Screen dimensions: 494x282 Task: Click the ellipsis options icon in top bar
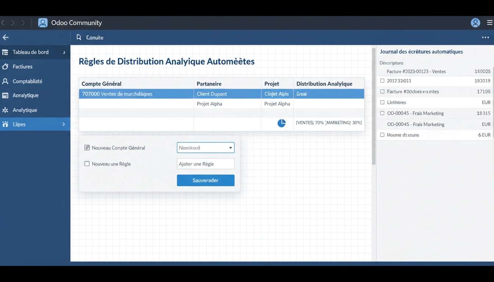coord(485,37)
